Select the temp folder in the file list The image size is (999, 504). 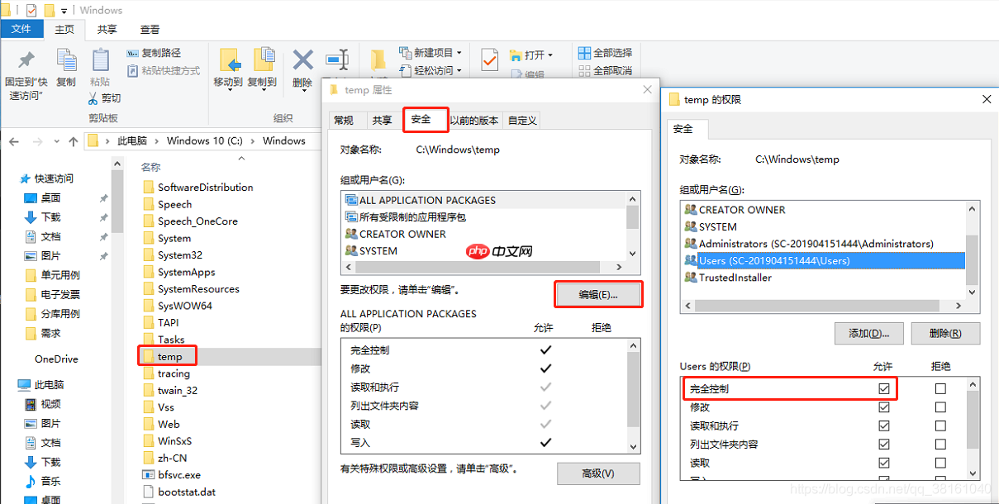click(x=169, y=356)
